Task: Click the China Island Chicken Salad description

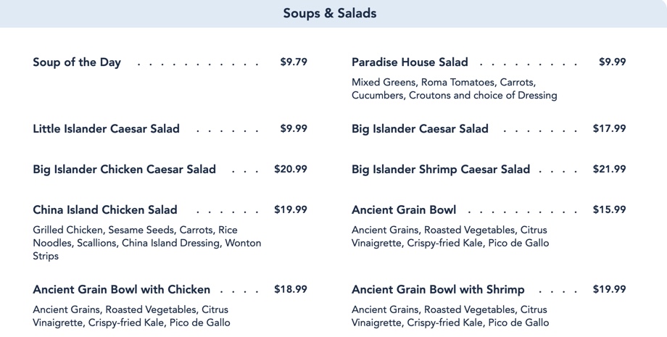Action: pos(146,243)
